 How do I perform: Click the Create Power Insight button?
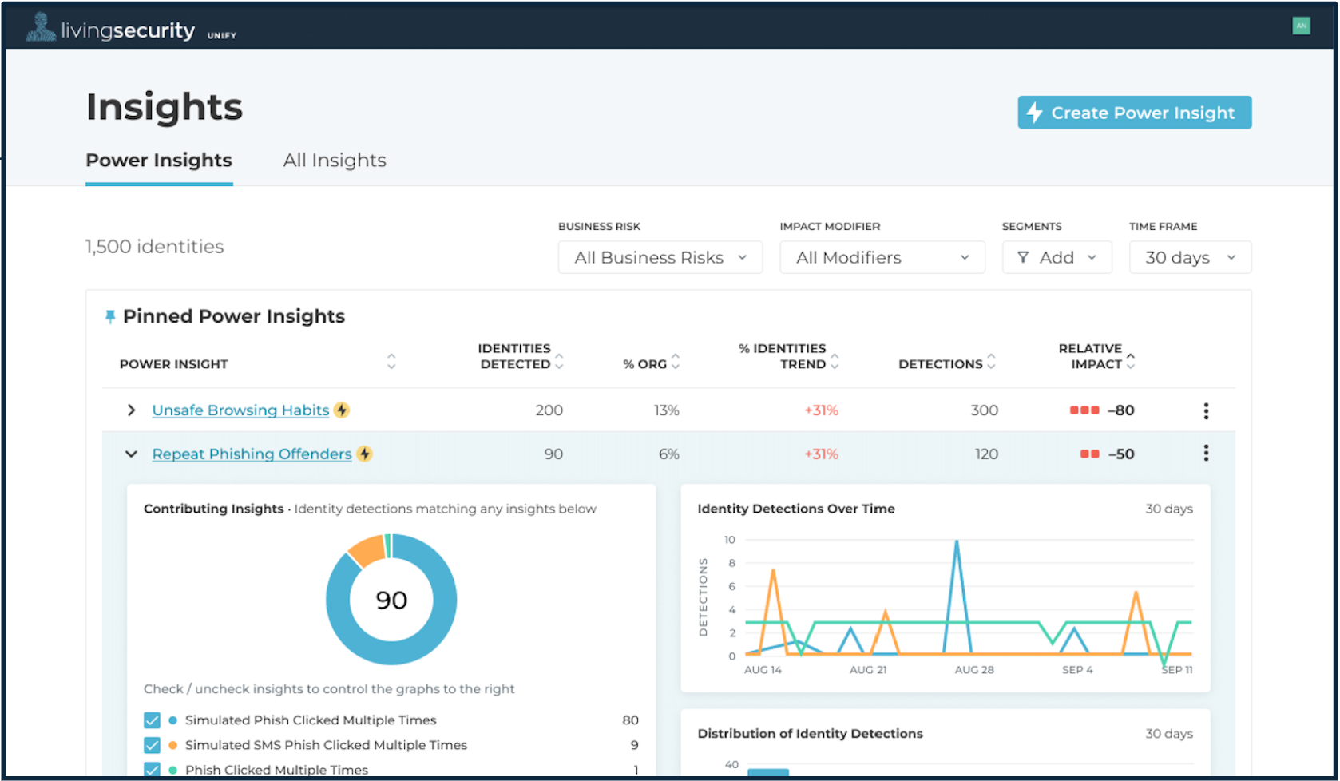(1133, 112)
